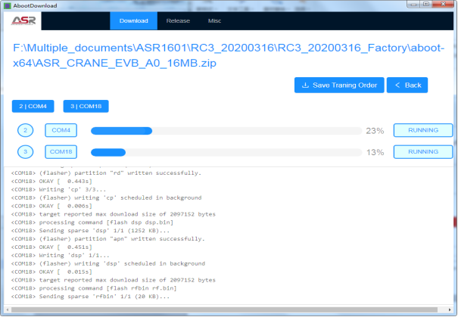Click the circled number 2 device badge
This screenshot has width=458, height=317.
pyautogui.click(x=26, y=131)
